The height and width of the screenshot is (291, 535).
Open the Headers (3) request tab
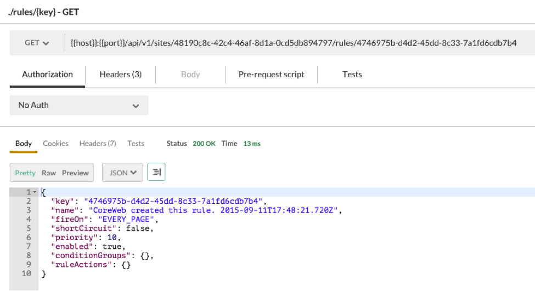[120, 75]
